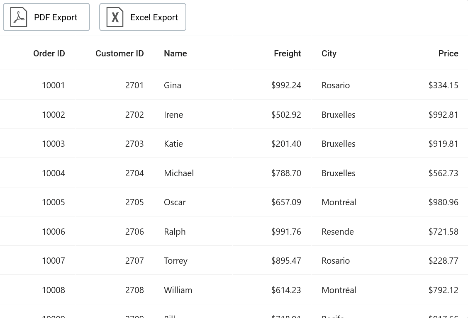Click order 10006 cell
Viewport: 468px width, 318px height.
pos(54,232)
